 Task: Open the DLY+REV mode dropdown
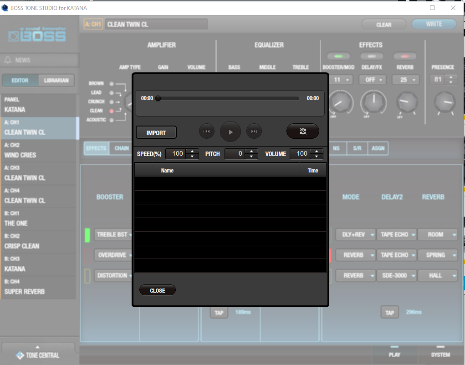click(355, 234)
